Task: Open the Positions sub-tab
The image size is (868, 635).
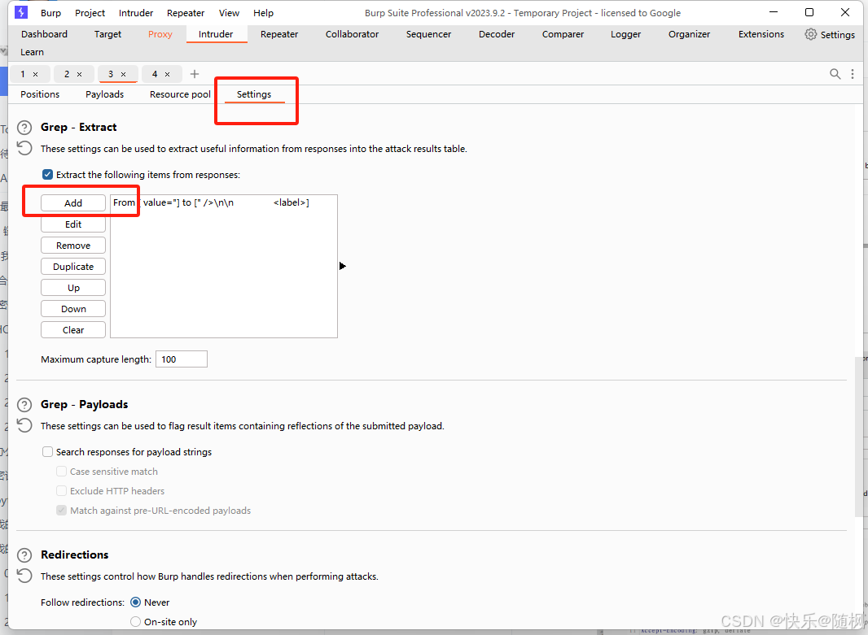Action: [40, 94]
